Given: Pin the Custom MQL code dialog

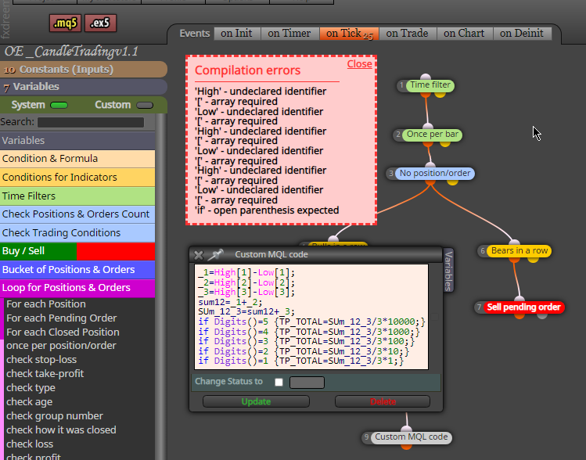Looking at the screenshot, I should (215, 255).
